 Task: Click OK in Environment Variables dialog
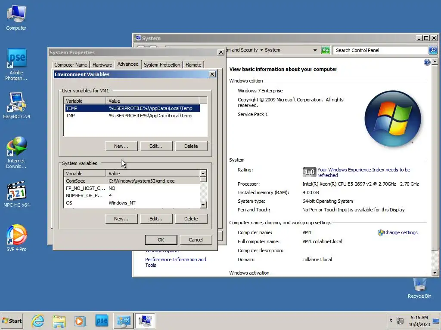161,240
